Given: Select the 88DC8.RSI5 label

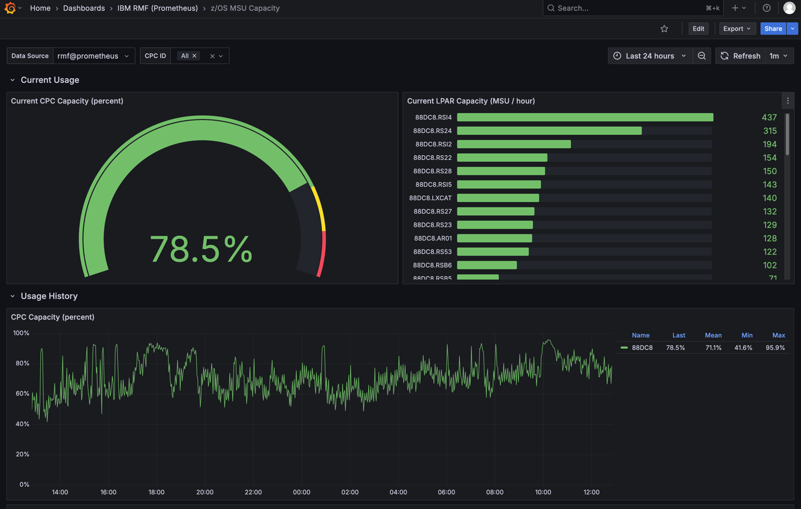Looking at the screenshot, I should point(434,185).
